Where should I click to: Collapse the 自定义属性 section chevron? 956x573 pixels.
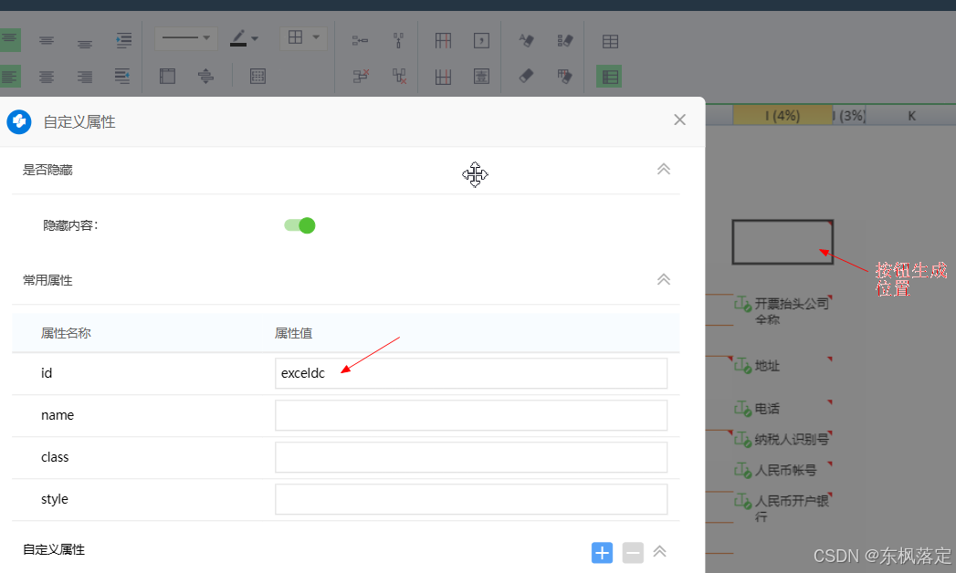click(659, 552)
